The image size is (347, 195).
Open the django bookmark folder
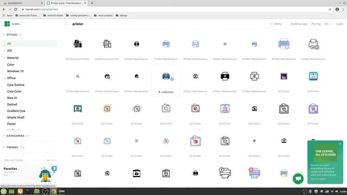click(121, 16)
